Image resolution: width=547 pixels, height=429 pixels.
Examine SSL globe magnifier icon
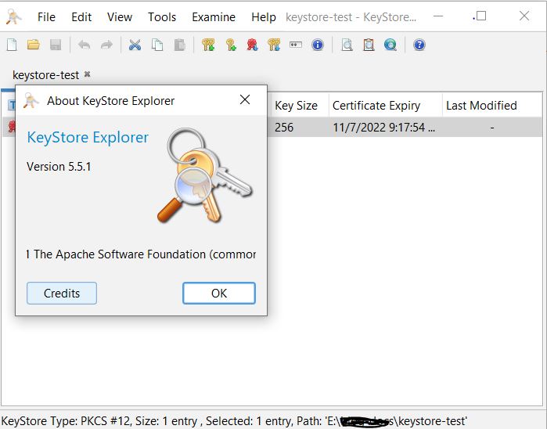click(x=390, y=45)
